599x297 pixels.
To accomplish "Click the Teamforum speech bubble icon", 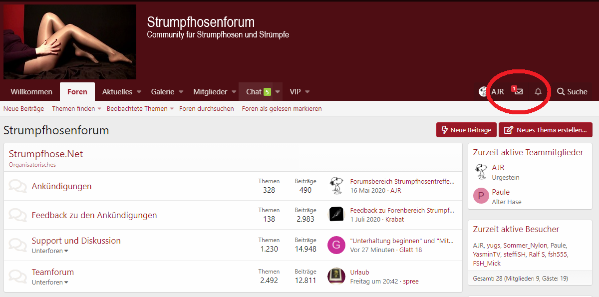I will (18, 277).
